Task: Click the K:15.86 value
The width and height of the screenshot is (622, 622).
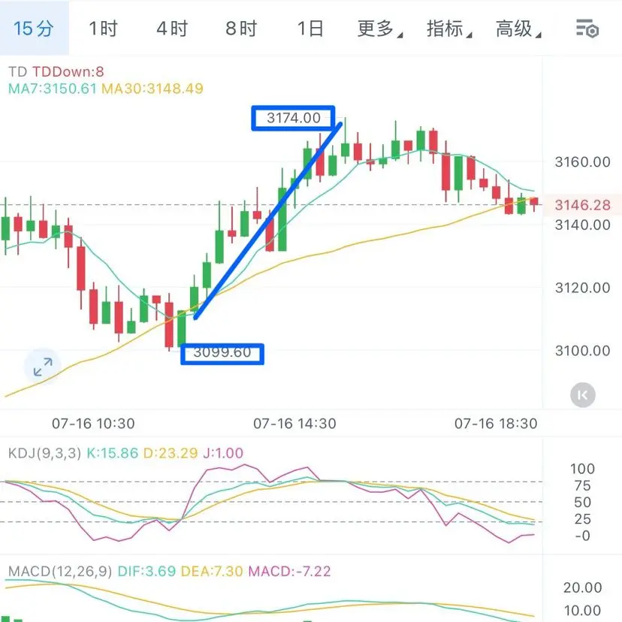Action: 112,453
